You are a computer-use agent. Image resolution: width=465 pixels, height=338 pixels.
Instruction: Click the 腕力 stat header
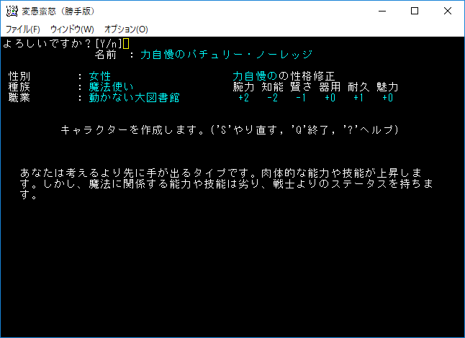point(243,87)
